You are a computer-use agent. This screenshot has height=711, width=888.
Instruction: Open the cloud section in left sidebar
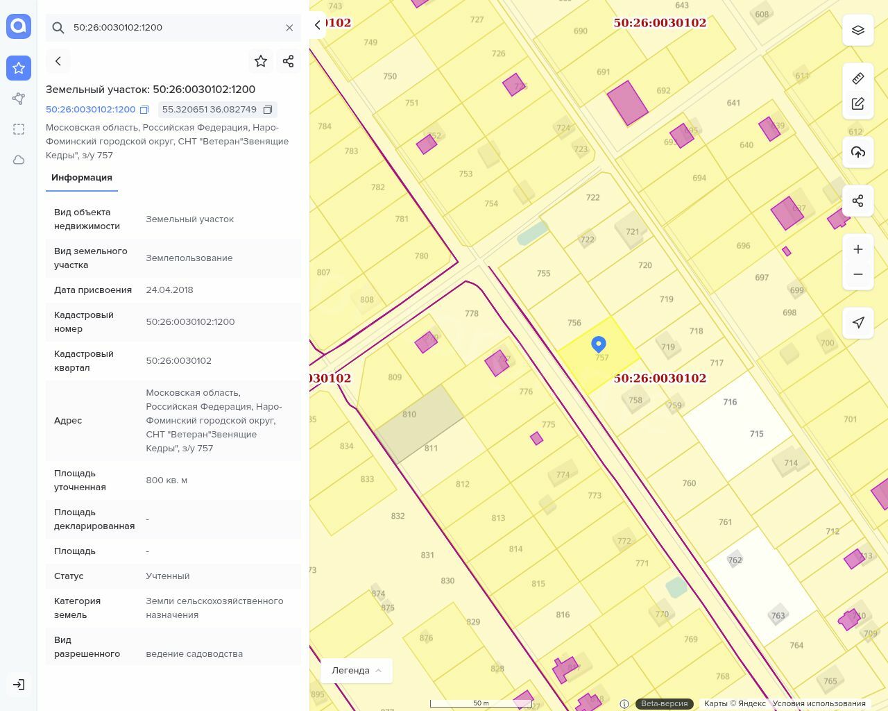(19, 160)
